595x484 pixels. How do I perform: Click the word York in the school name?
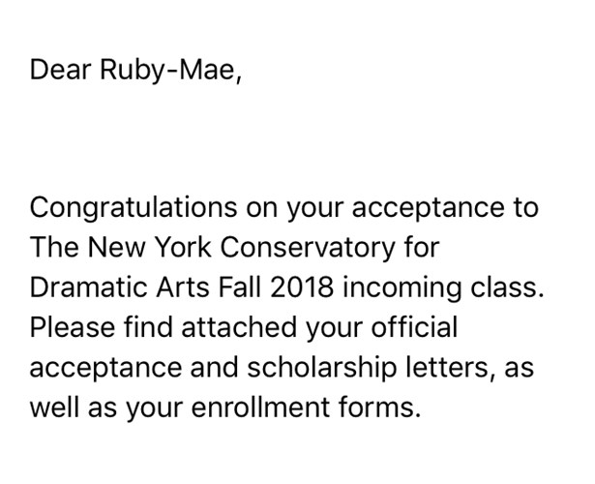[x=184, y=247]
